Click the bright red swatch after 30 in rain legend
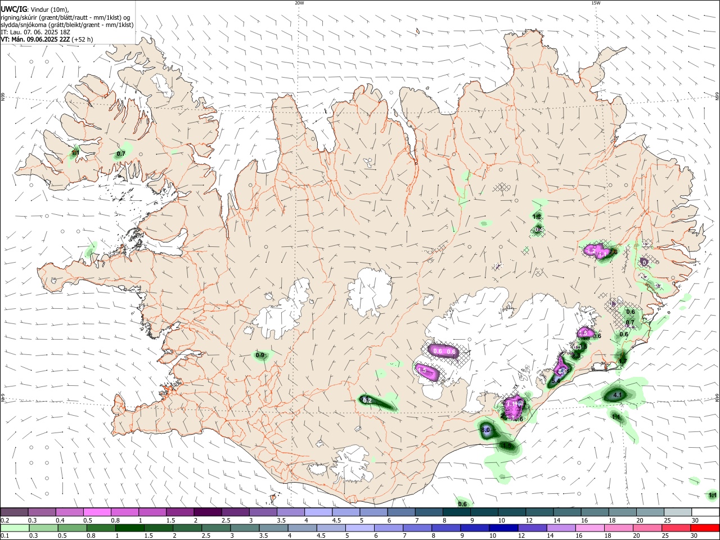Screen dimensions: 720x540 (704, 528)
